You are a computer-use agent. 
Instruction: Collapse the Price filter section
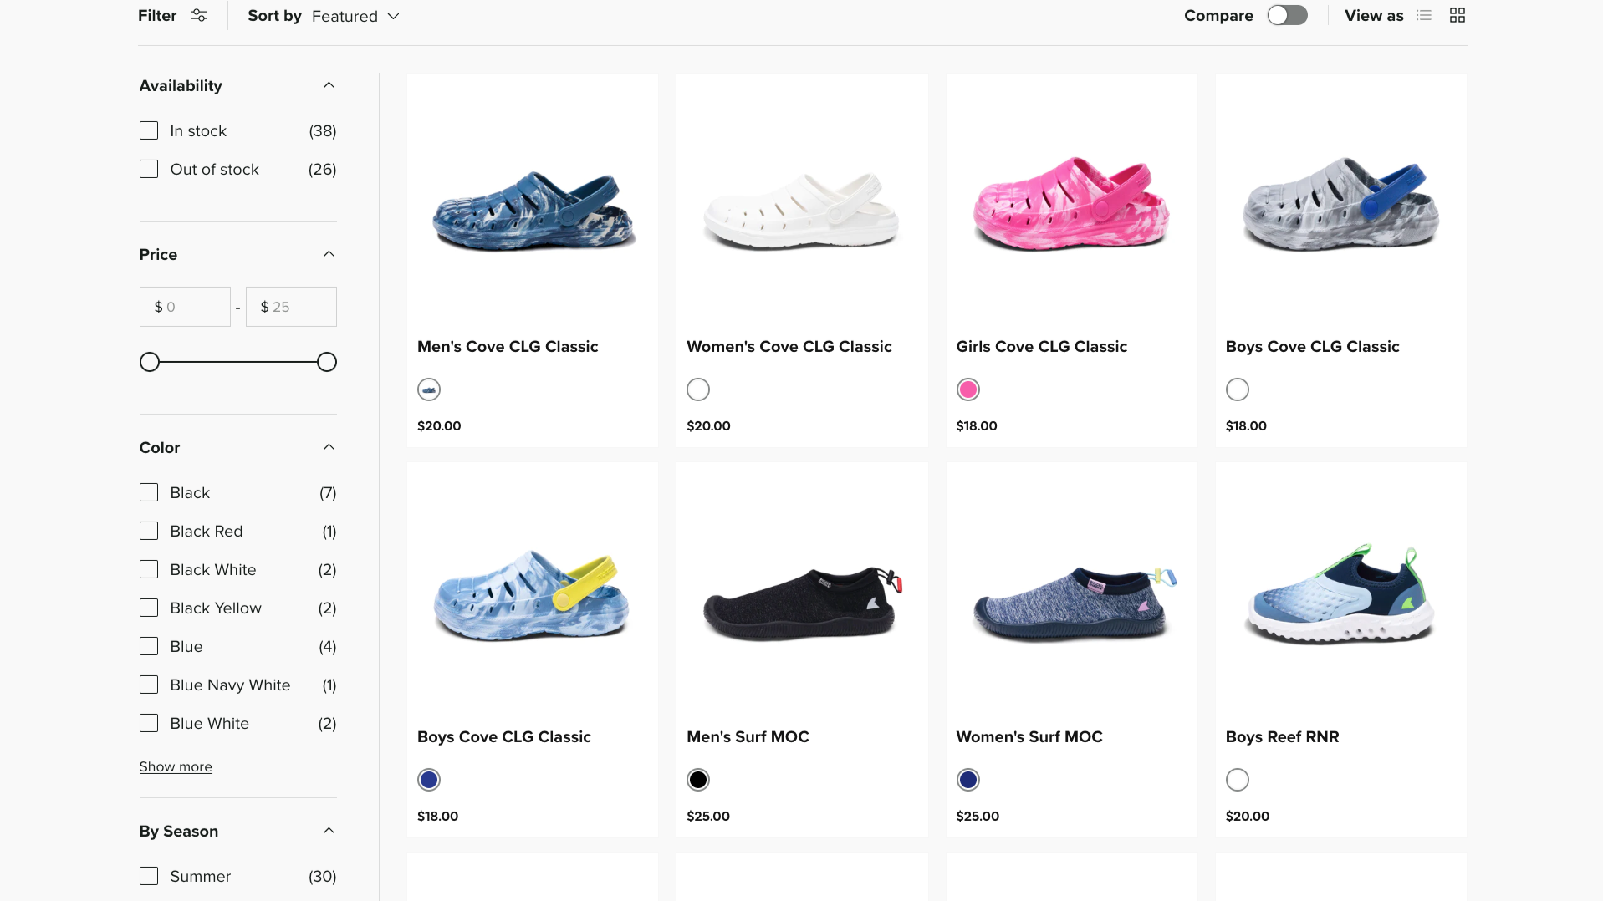[329, 254]
